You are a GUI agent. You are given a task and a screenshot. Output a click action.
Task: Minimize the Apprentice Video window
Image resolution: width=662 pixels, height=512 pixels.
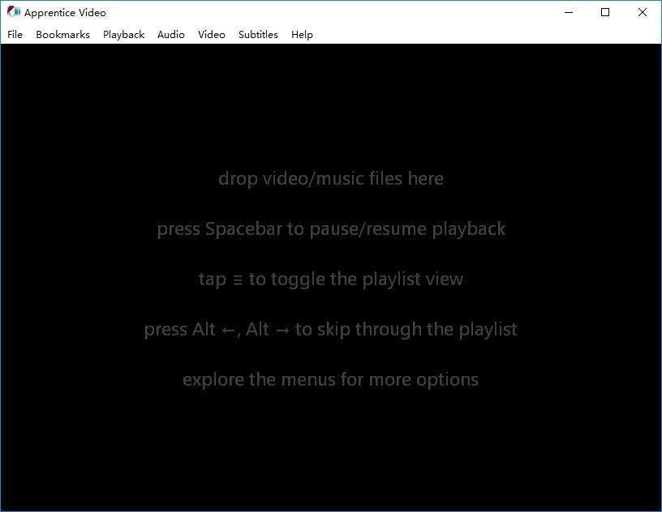(569, 12)
